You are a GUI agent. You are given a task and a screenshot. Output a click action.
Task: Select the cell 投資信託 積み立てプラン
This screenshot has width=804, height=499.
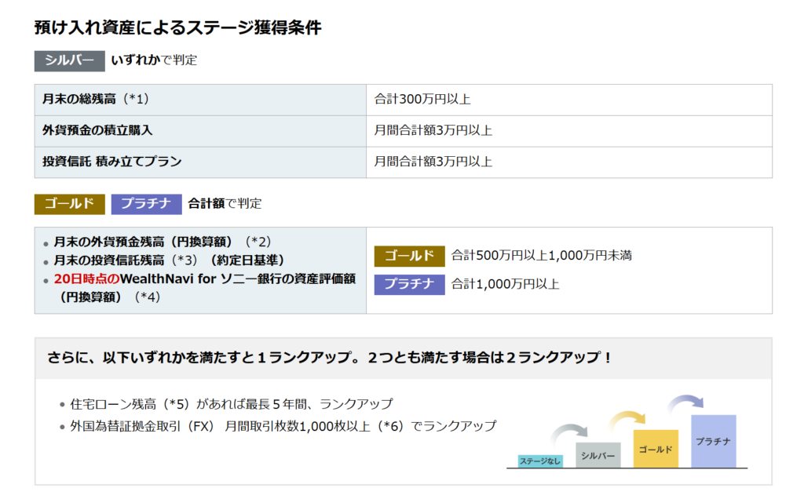[200, 162]
